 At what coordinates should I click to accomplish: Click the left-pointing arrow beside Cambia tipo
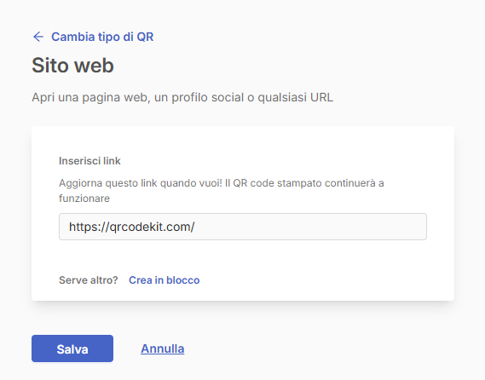38,37
